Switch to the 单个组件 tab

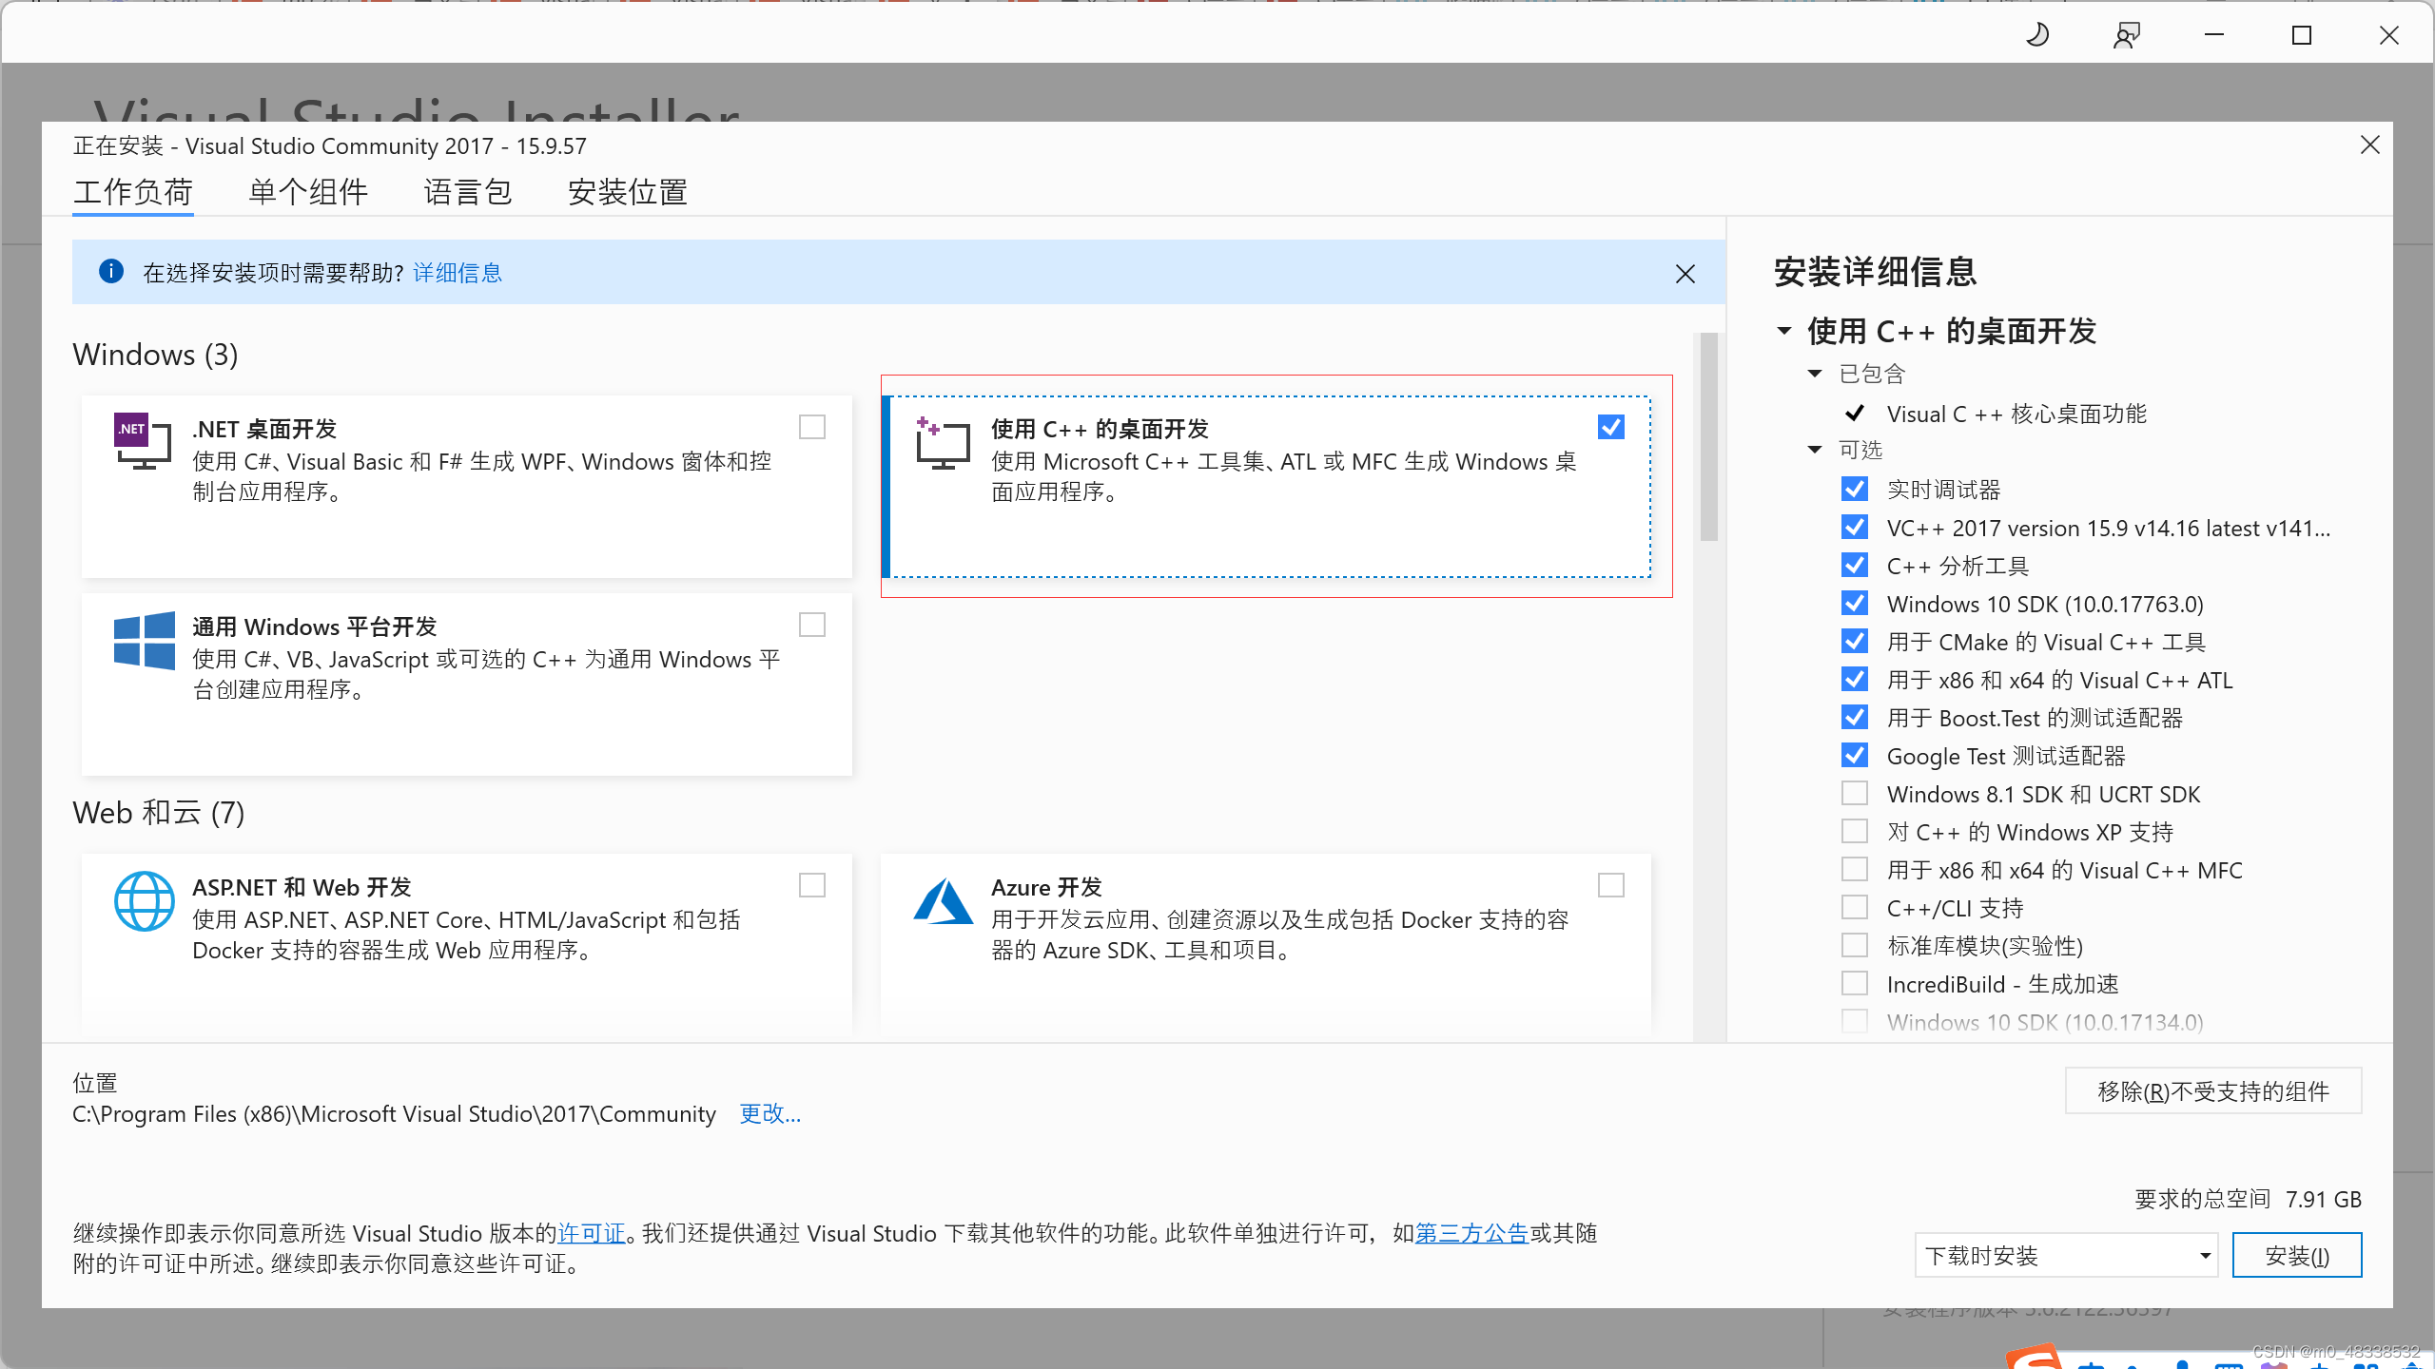tap(308, 192)
